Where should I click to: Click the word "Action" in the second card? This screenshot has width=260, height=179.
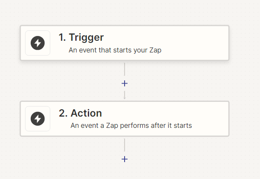pos(86,113)
